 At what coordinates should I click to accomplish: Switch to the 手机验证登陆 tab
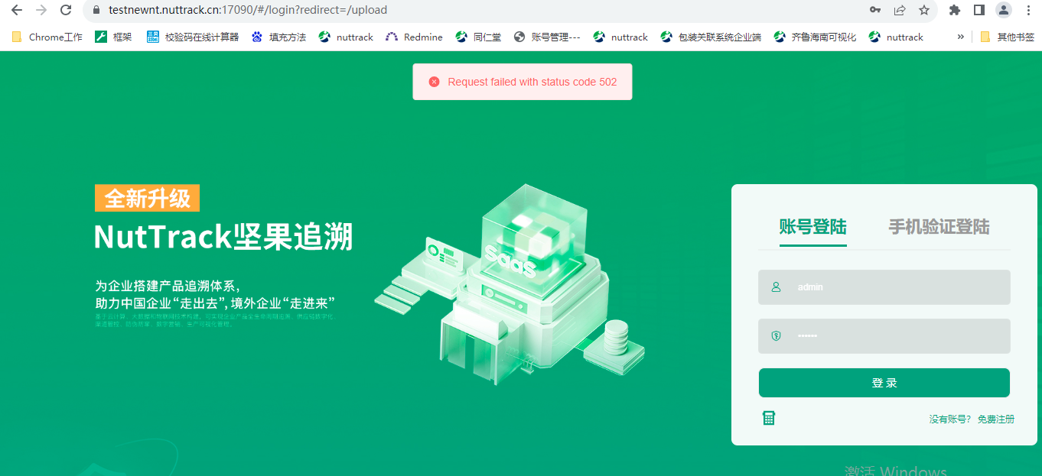click(939, 227)
